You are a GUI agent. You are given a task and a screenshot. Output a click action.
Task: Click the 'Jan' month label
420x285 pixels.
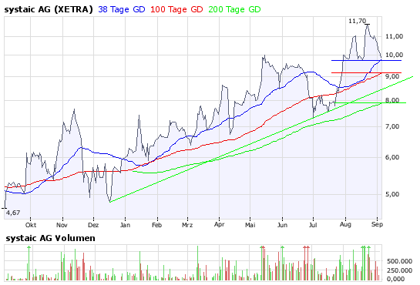pyautogui.click(x=125, y=225)
